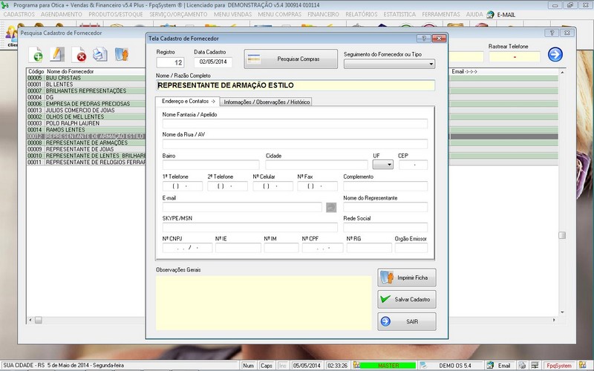
Task: Click the Salvar Cadastro button
Action: 406,300
